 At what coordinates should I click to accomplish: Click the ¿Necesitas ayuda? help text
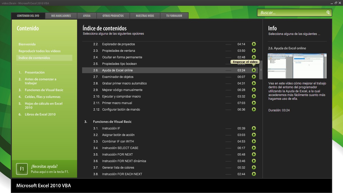(44, 166)
